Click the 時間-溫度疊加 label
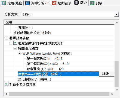120x98 pixels. coord(28,48)
